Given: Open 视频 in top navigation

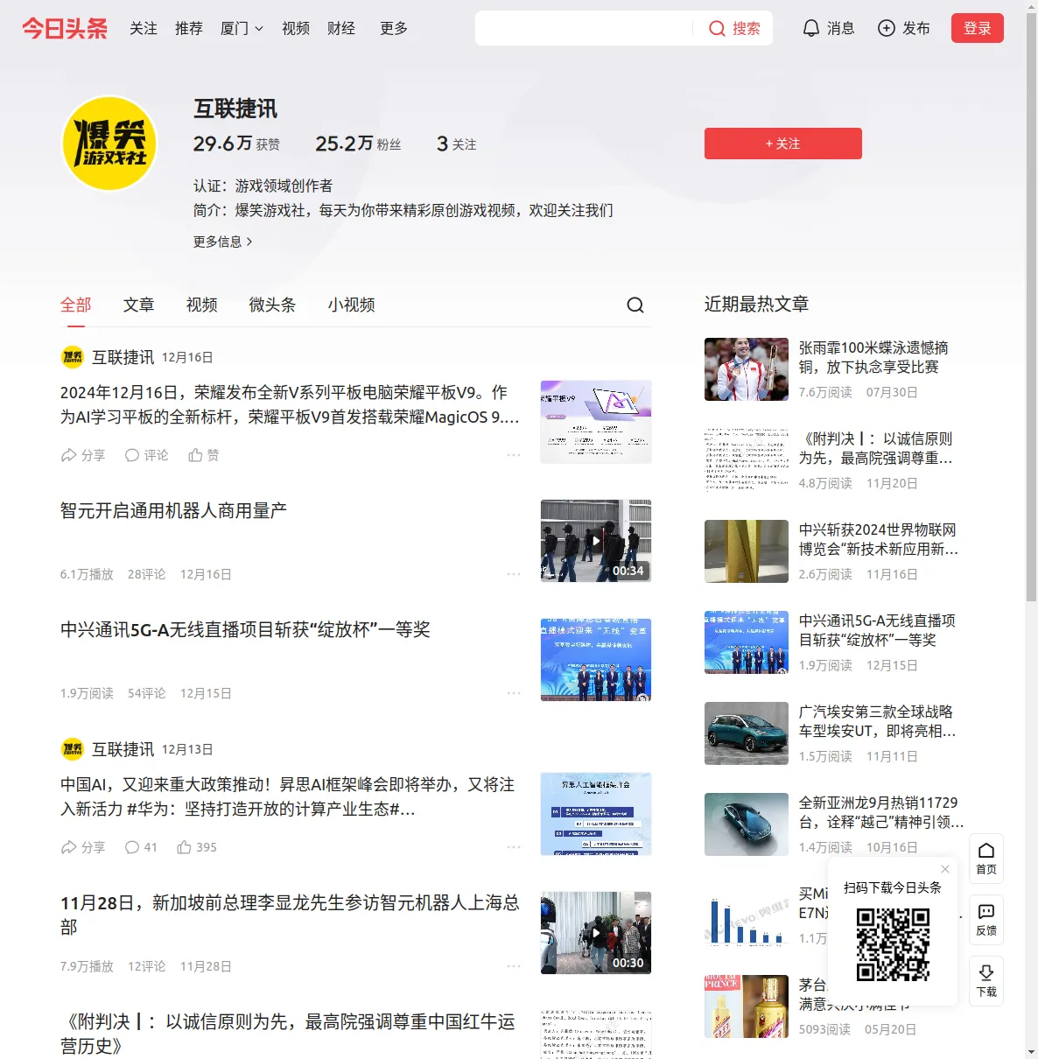Looking at the screenshot, I should tap(296, 28).
